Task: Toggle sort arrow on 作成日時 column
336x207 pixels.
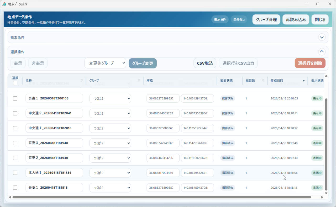Action: [304, 81]
